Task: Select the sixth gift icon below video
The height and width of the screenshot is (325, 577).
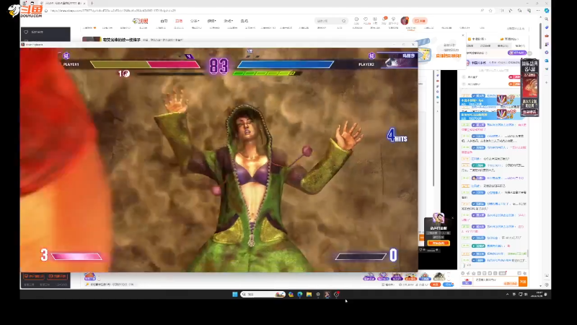Action: pos(439,277)
